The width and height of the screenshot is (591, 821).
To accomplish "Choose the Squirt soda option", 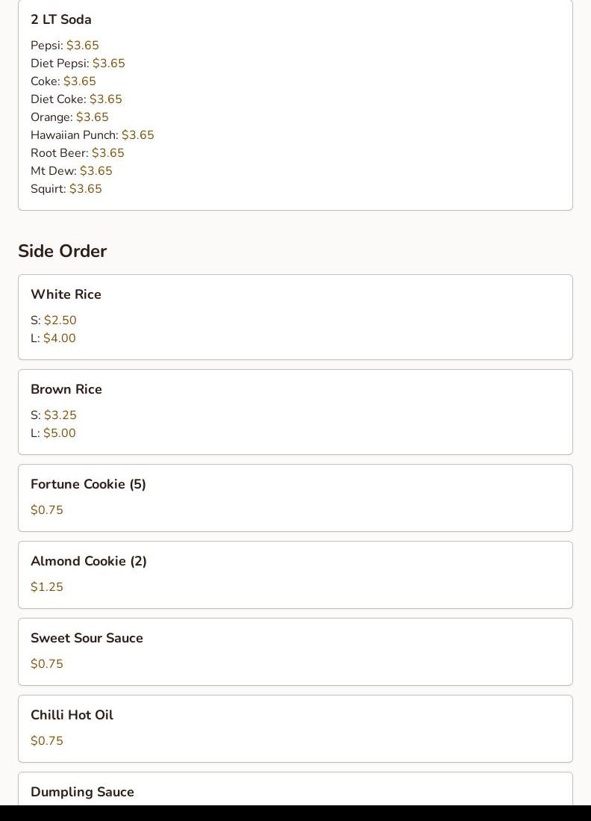I will 66,189.
